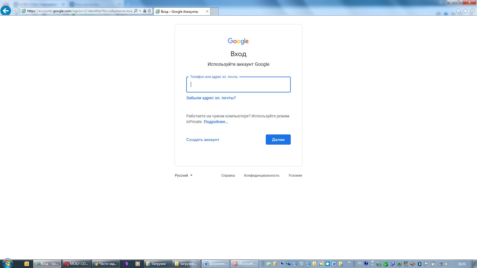This screenshot has width=477, height=268.
Task: Click the Создать аккаунт link
Action: click(203, 140)
